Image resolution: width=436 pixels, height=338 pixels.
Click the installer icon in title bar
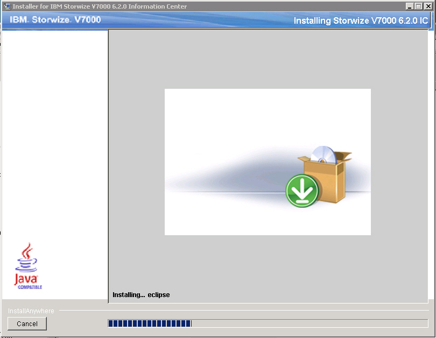point(7,6)
